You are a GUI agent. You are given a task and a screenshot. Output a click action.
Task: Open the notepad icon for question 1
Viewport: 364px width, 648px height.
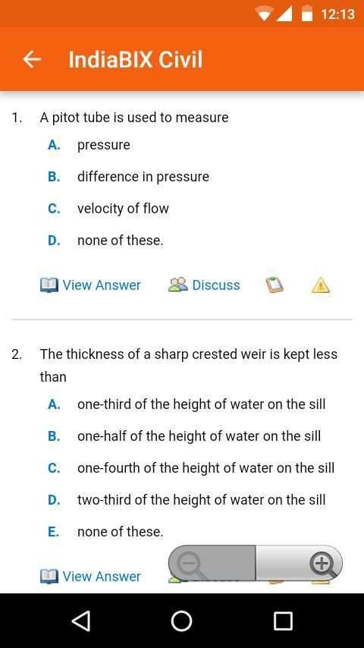(275, 285)
